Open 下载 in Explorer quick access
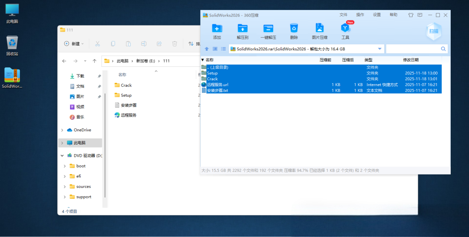469x237 pixels. click(77, 76)
